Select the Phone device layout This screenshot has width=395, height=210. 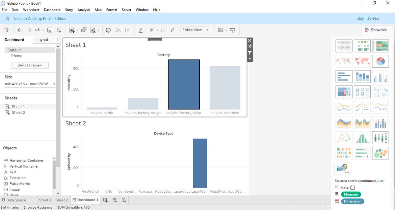pos(17,56)
